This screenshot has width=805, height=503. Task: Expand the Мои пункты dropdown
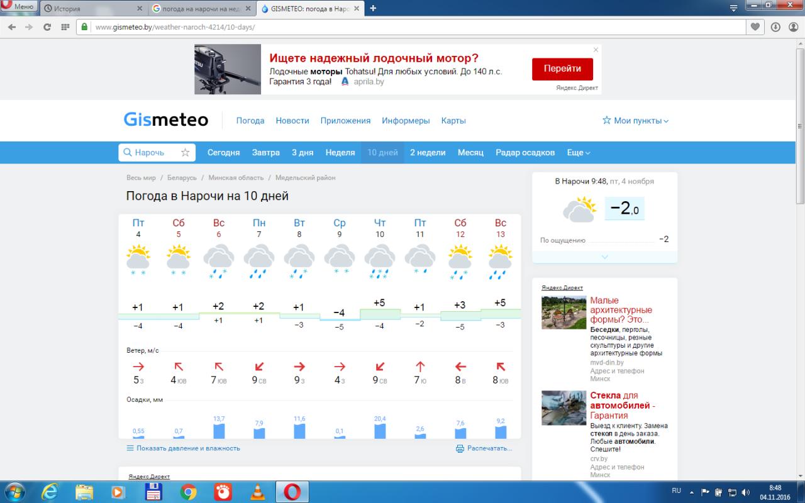coord(635,121)
